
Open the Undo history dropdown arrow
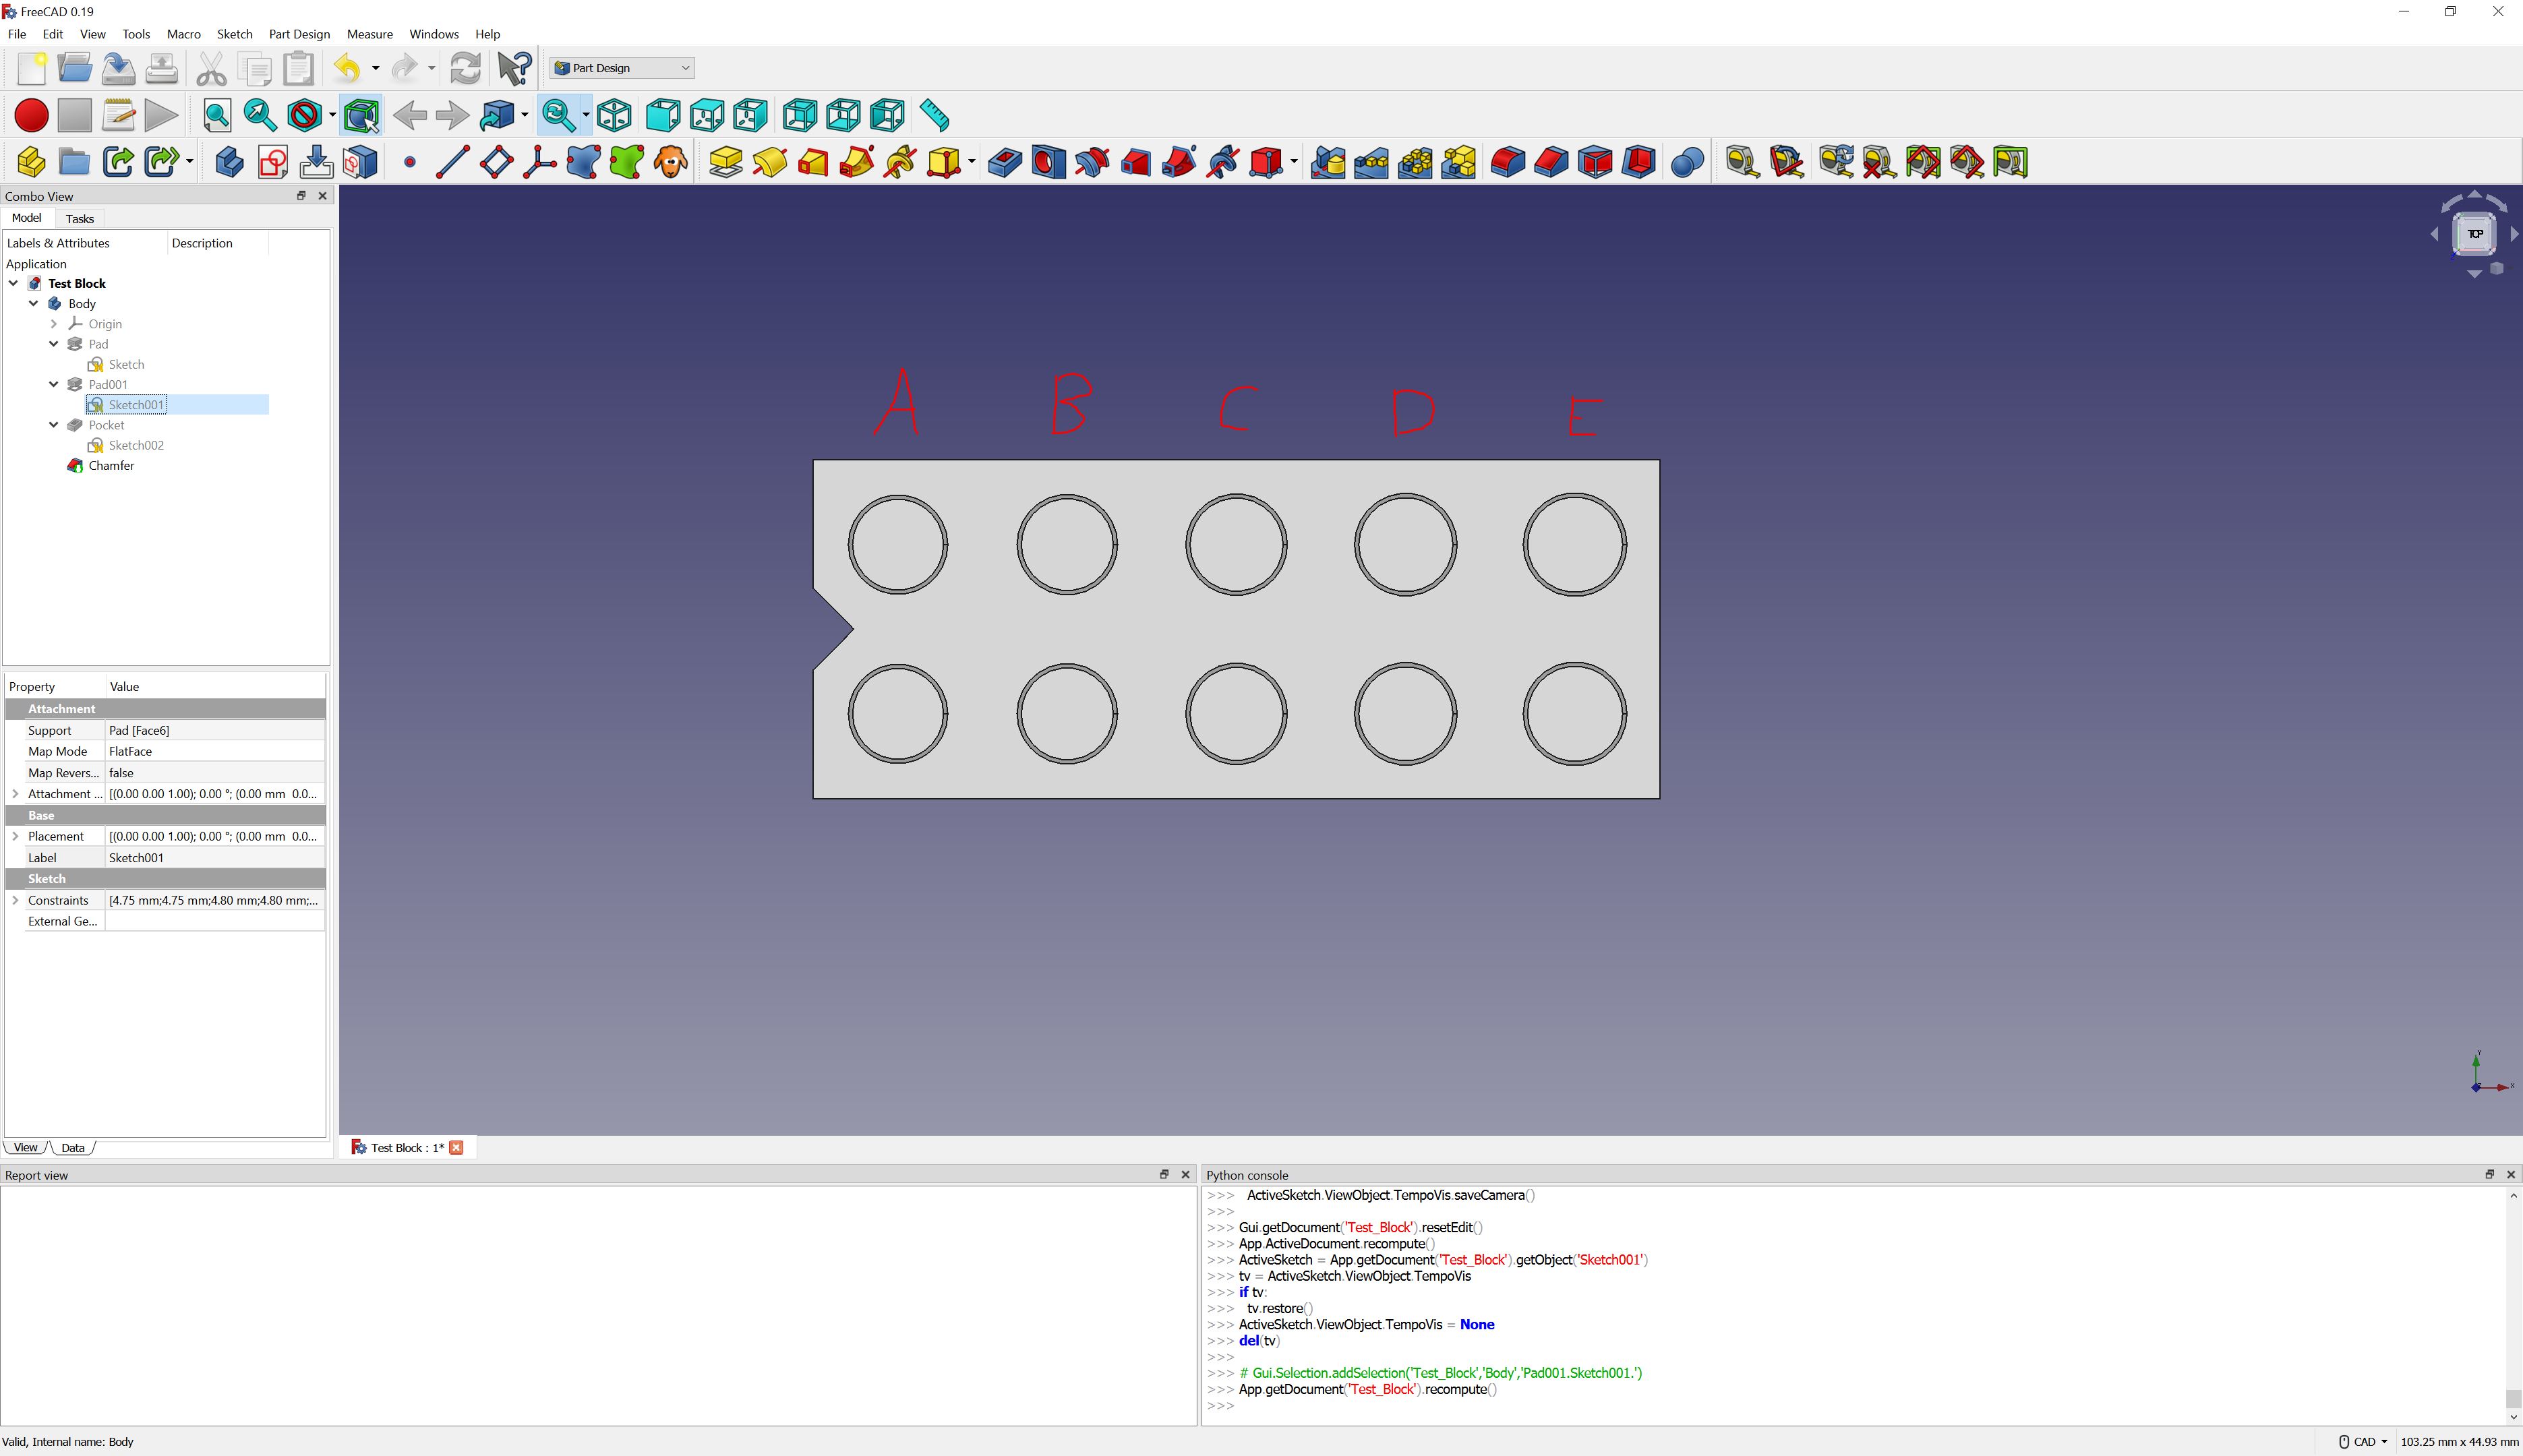[x=376, y=68]
